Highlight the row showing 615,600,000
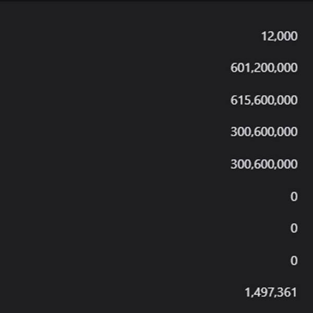The width and height of the screenshot is (313, 313). (x=156, y=100)
